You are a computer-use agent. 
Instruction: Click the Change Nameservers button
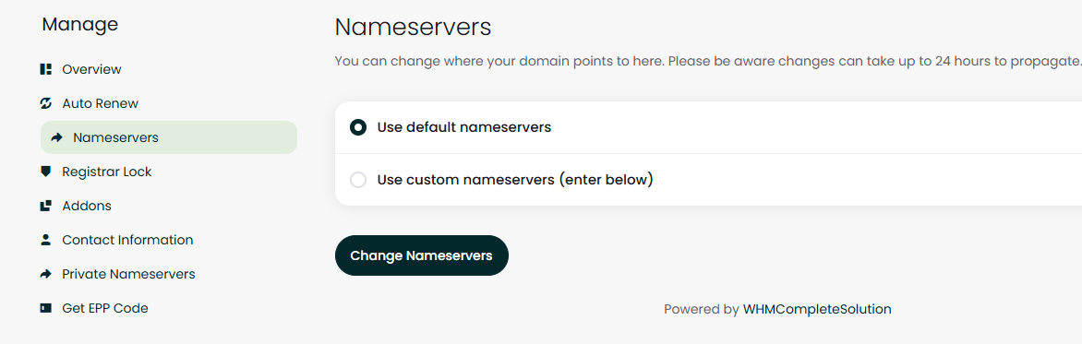click(422, 255)
